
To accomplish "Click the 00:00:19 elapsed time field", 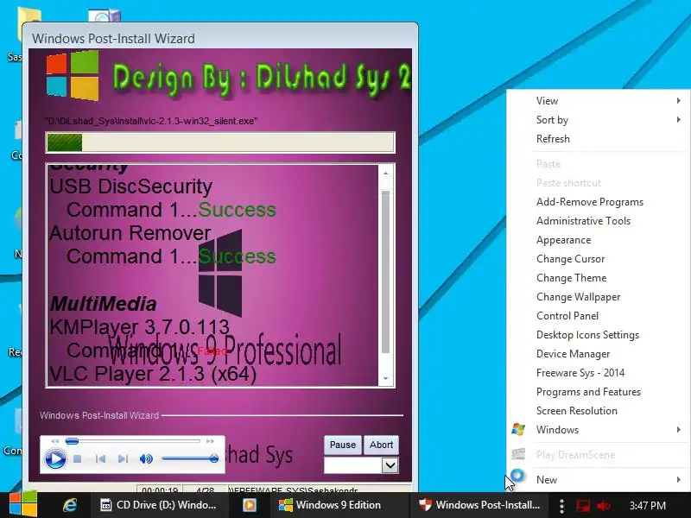I will [160, 489].
